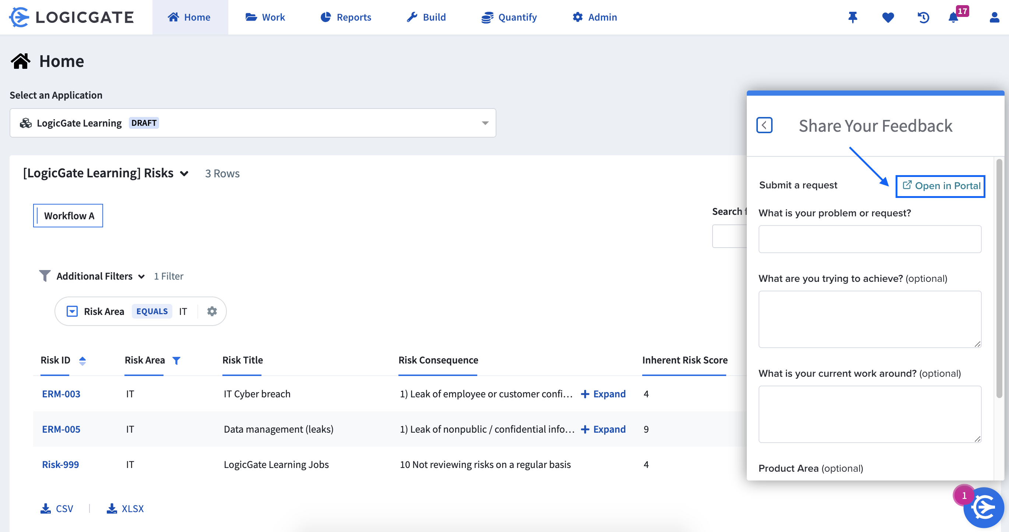Open the Work menu
1009x532 pixels.
[265, 17]
